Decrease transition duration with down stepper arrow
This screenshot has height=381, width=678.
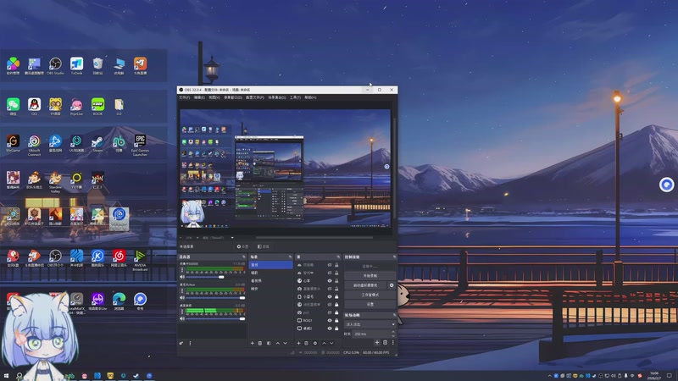click(393, 335)
